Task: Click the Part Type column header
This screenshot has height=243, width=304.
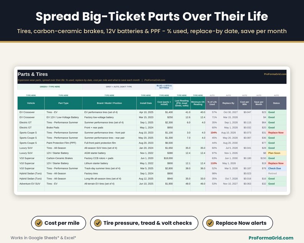Action: (64, 103)
